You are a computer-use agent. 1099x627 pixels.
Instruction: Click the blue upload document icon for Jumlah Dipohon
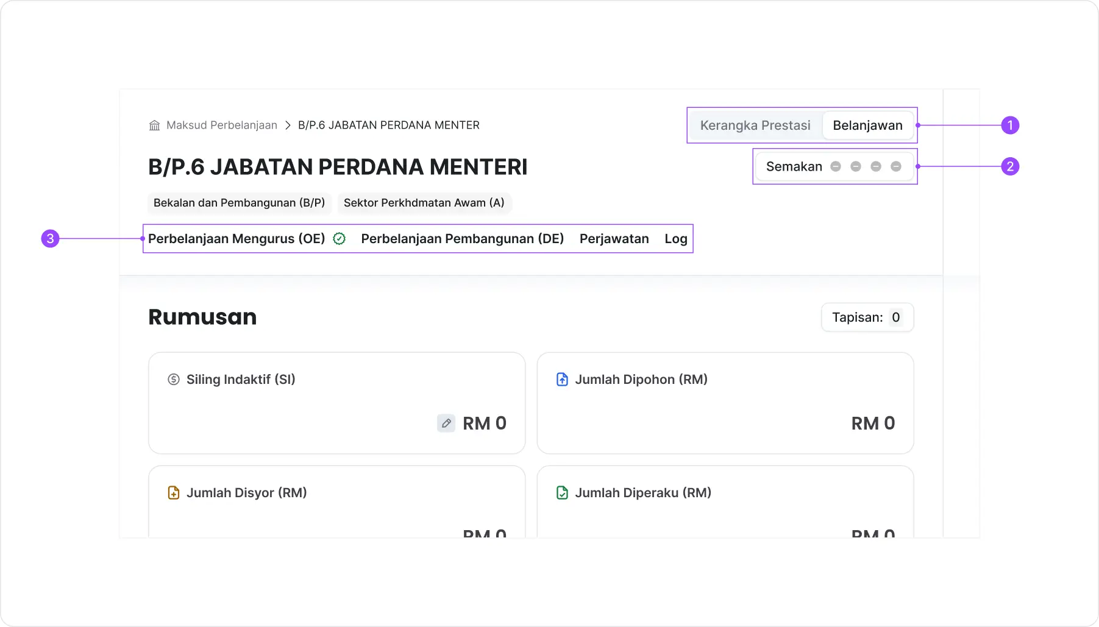click(x=563, y=380)
